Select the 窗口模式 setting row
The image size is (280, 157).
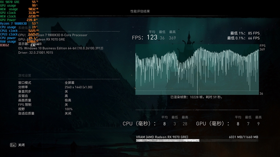(24, 82)
